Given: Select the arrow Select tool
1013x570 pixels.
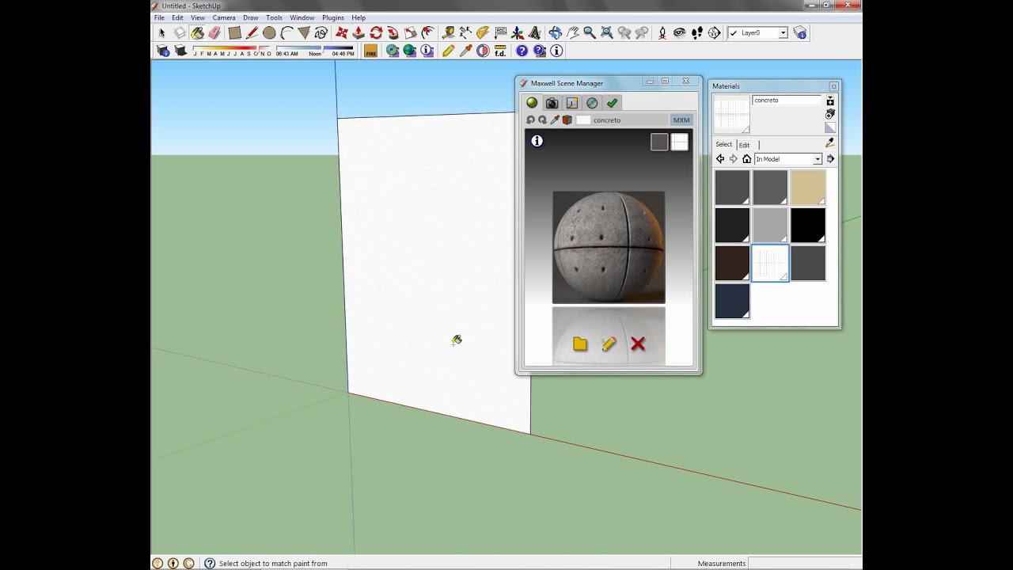Looking at the screenshot, I should [x=161, y=33].
